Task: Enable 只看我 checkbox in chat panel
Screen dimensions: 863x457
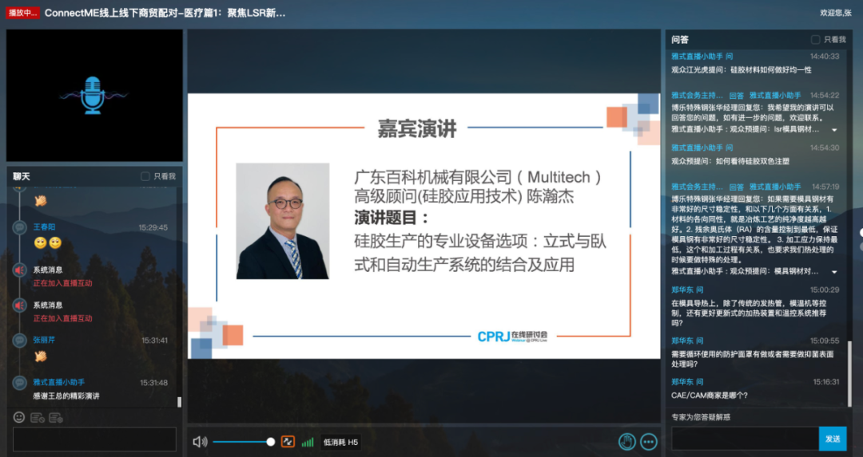Action: click(x=145, y=176)
